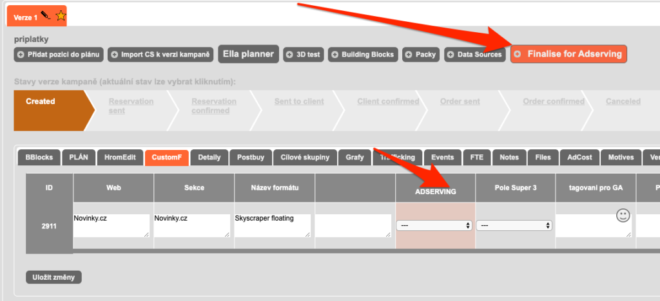Screen dimensions: 660x301
Task: Select the Canceled campaign status
Action: pos(623,102)
